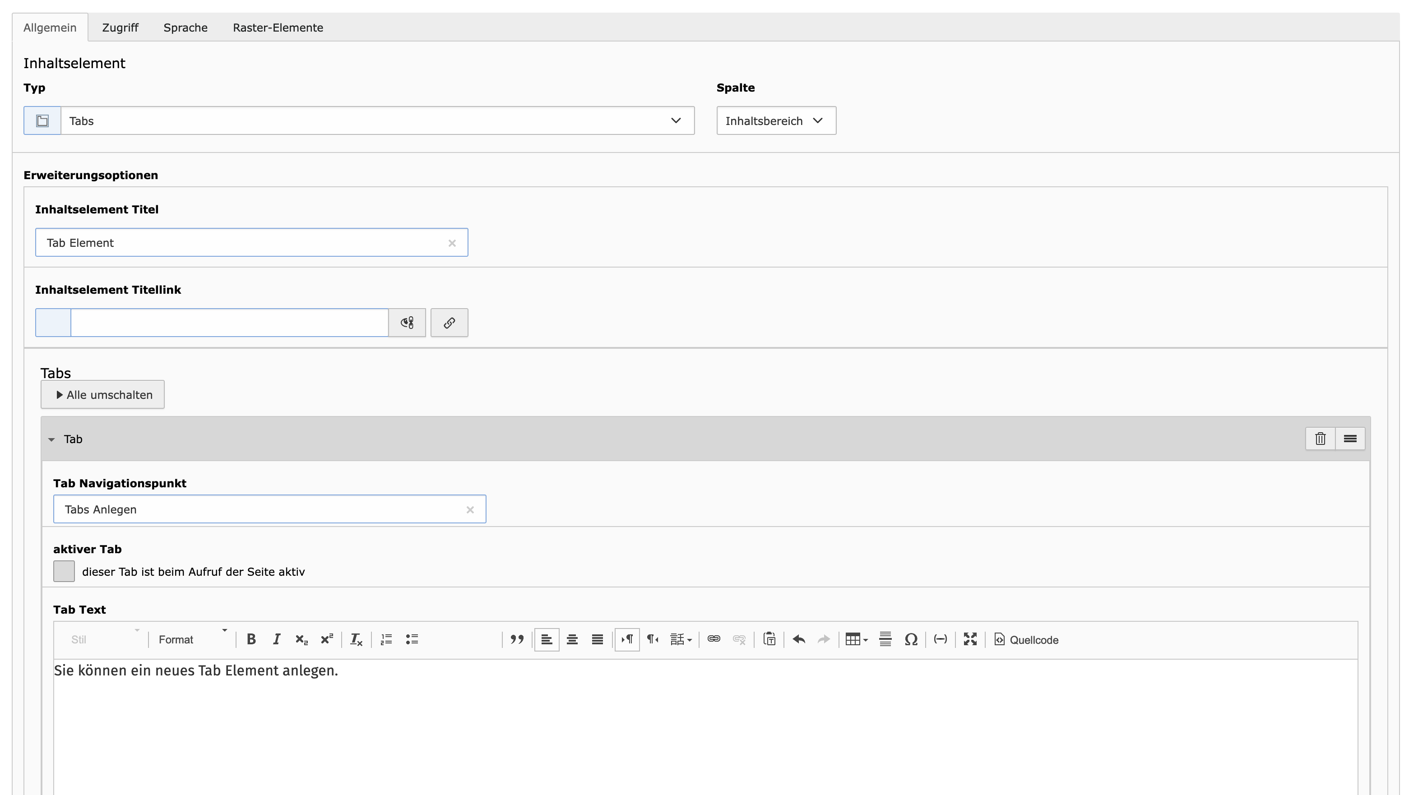
Task: Collapse the Tab section header
Action: [x=52, y=439]
